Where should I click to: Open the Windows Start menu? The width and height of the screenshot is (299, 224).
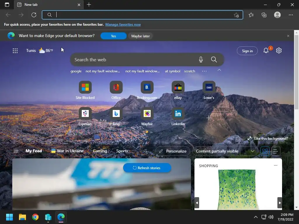point(9,217)
